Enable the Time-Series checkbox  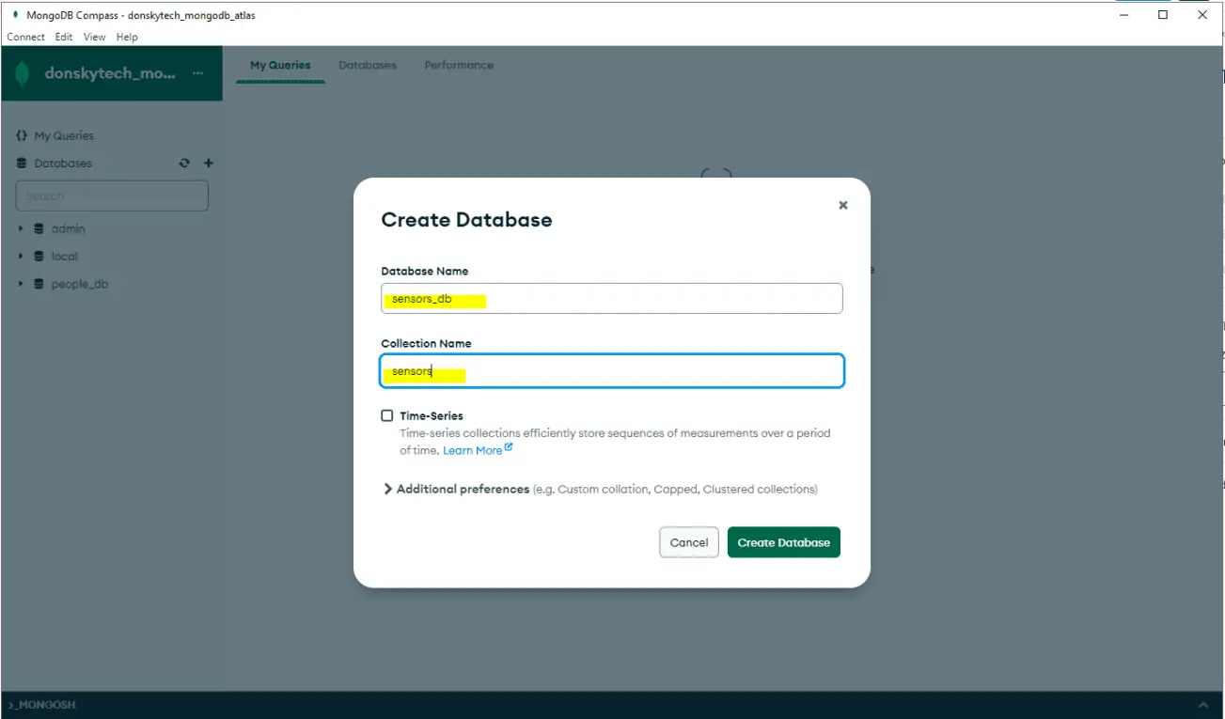click(x=387, y=415)
